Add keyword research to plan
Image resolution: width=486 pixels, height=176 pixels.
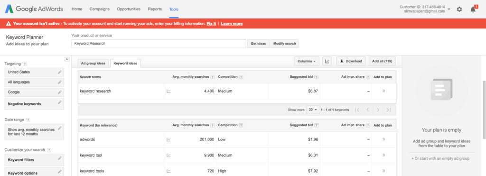pos(383,91)
